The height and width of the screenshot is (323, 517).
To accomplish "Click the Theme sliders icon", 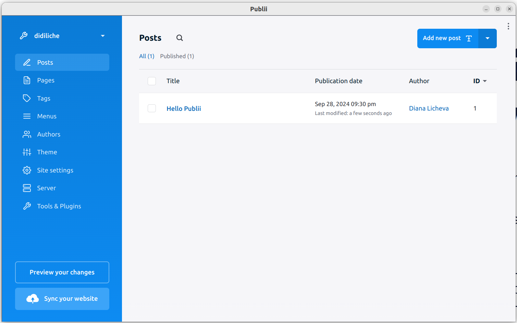I will (27, 152).
